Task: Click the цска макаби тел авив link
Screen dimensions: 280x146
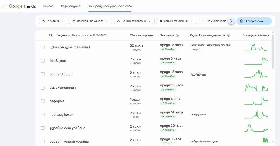Action: click(219, 45)
